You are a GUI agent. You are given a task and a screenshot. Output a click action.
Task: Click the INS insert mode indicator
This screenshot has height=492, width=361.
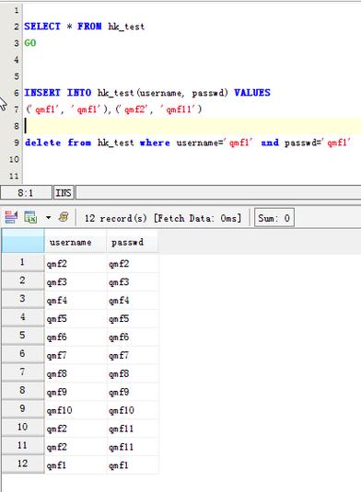tap(64, 192)
